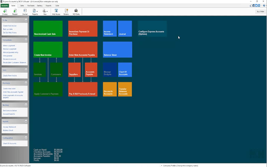The image size is (267, 167).
Task: Click the Set Up Web Access link
Action: 10,33
